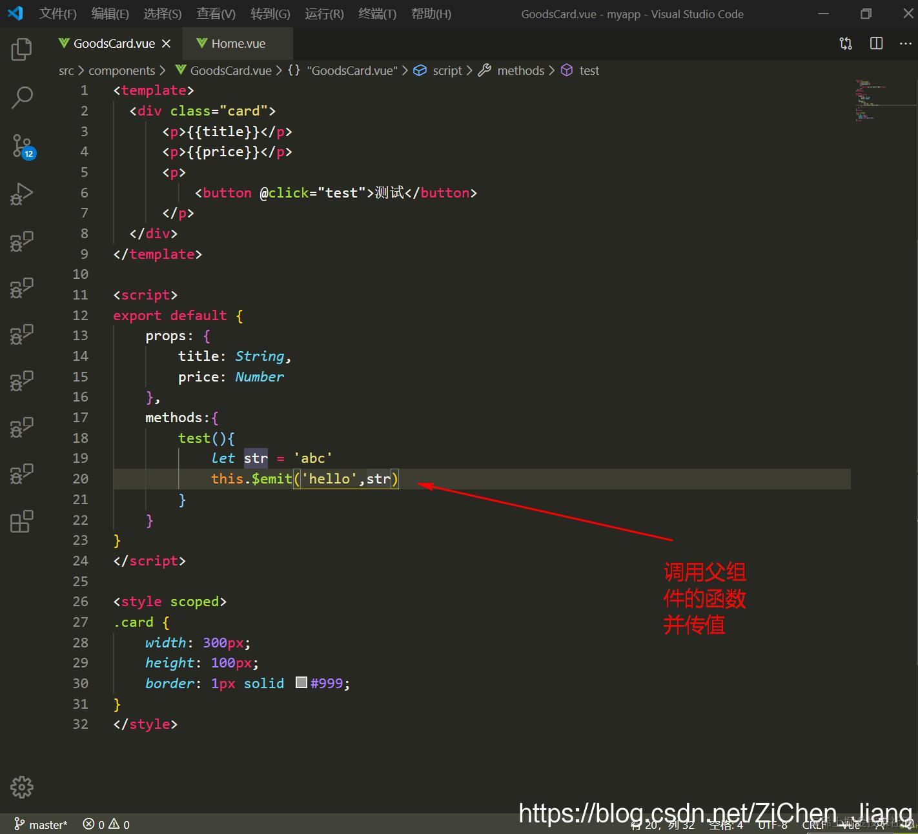The image size is (918, 834).
Task: Click the String type on line 14
Action: [x=260, y=356]
